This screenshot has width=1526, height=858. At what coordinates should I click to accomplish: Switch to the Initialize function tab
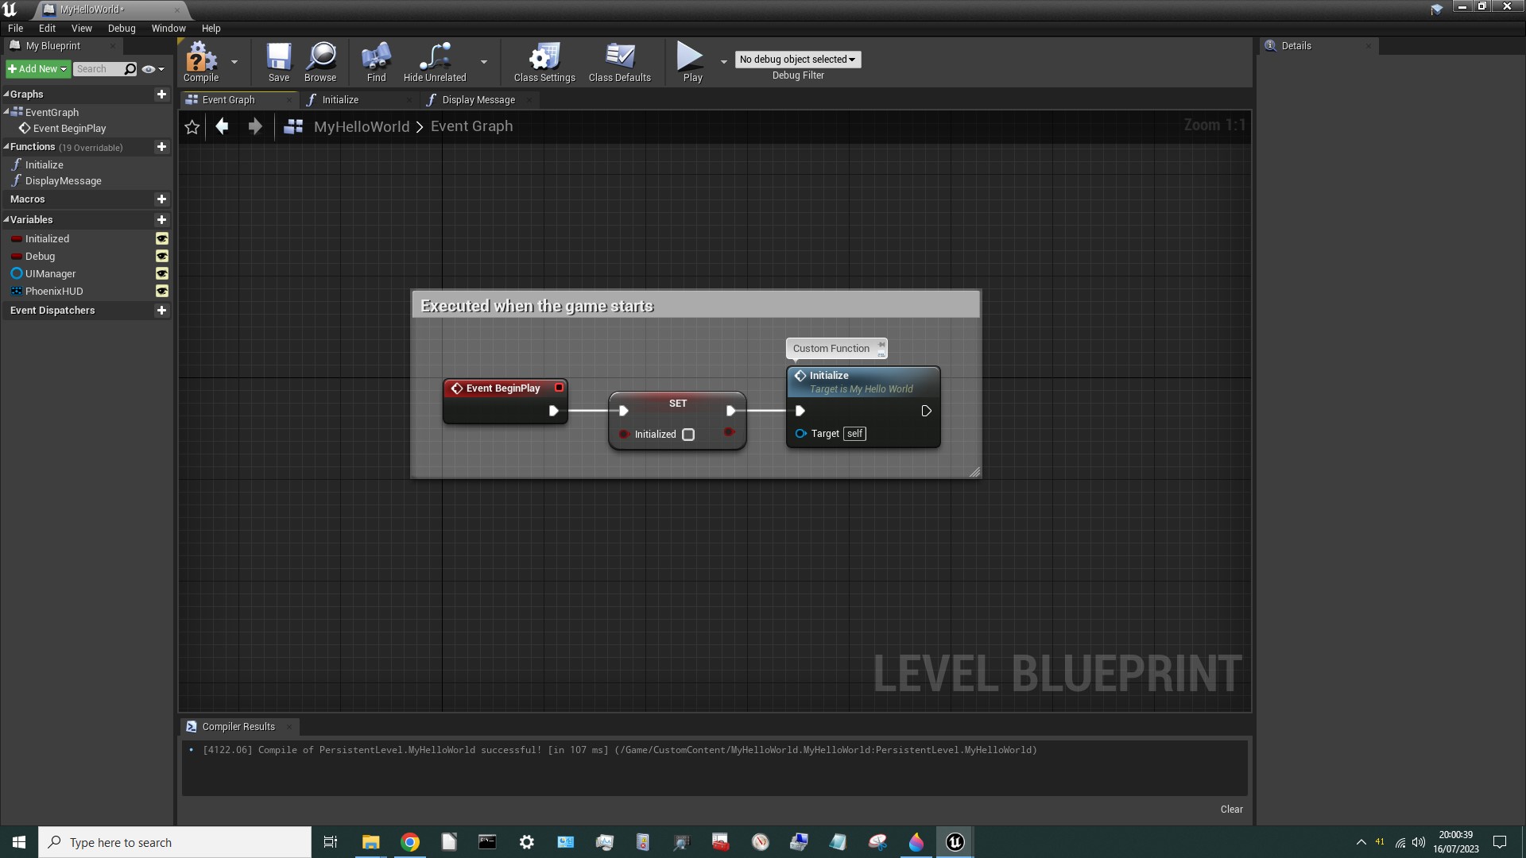point(360,100)
